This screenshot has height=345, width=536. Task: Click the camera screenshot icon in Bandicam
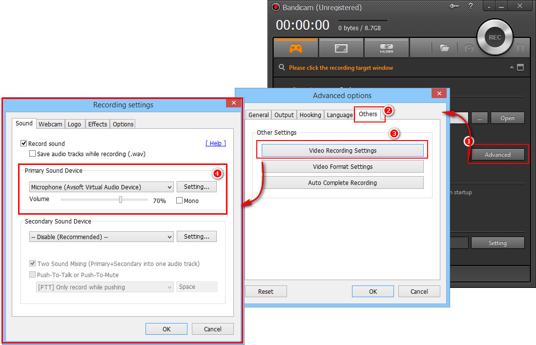[469, 48]
